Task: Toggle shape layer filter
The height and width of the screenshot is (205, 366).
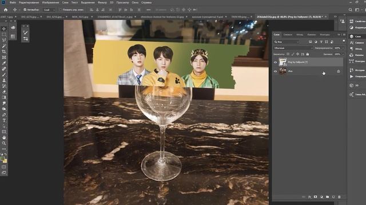Action: tap(327, 42)
